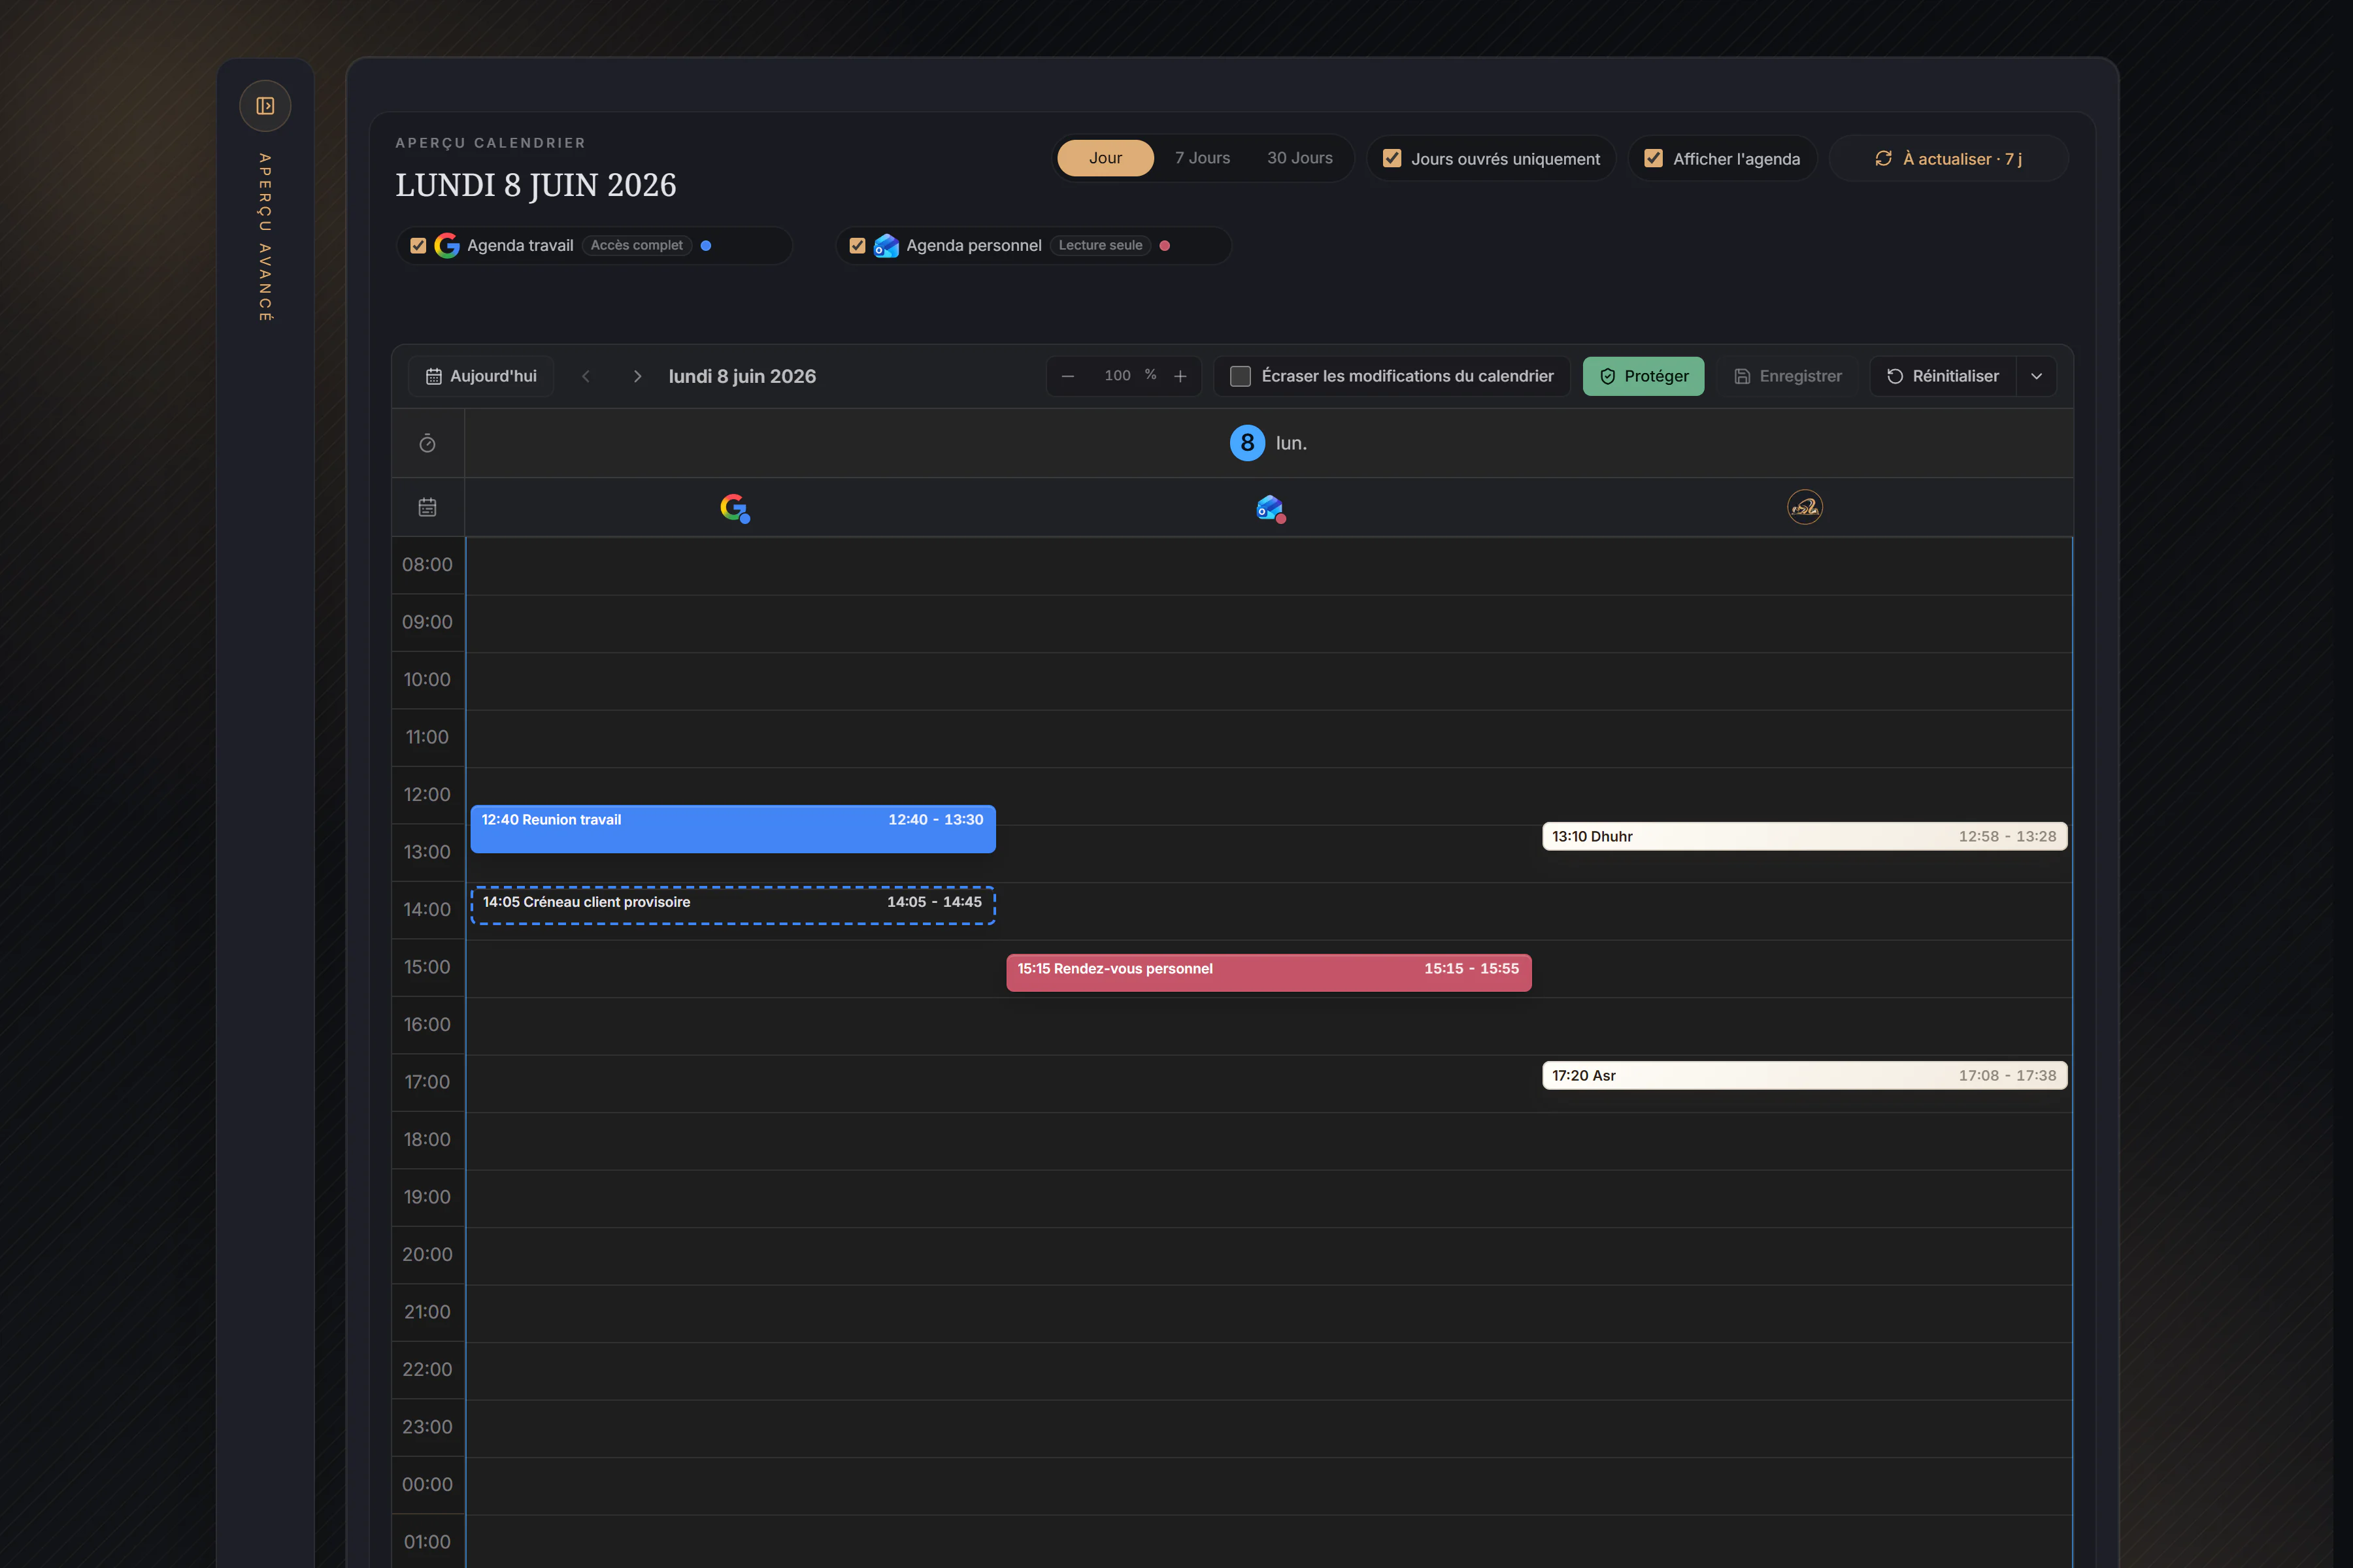The image size is (2353, 1568).
Task: Open the 14:05 Créneau client provisoire event
Action: (x=733, y=905)
